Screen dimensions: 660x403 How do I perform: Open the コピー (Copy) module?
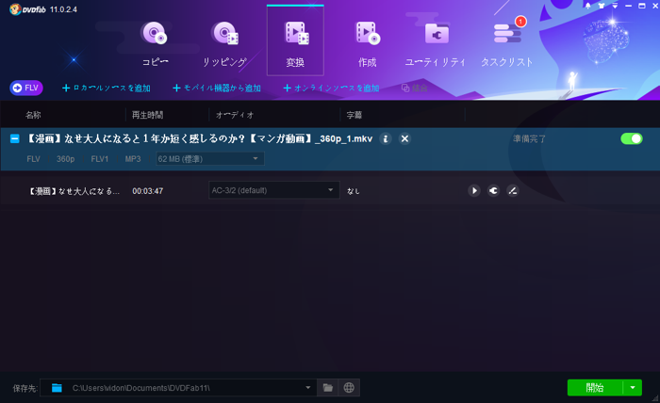155,43
